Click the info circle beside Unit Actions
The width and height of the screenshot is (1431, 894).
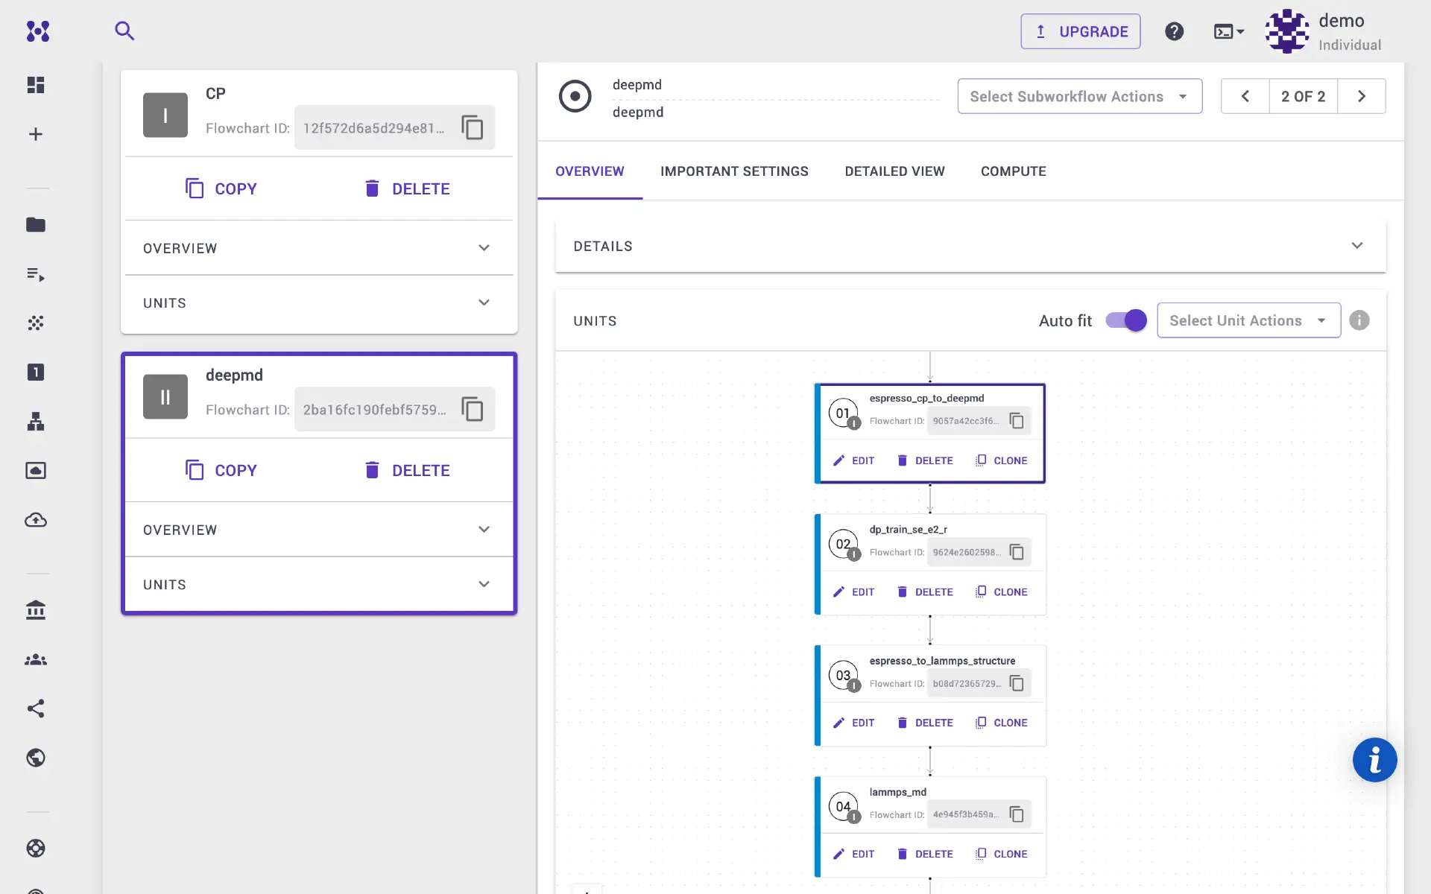coord(1359,320)
